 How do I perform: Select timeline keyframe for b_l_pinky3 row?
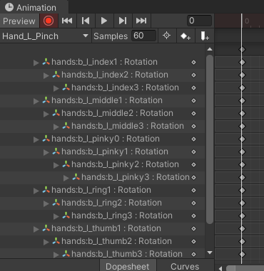242,178
